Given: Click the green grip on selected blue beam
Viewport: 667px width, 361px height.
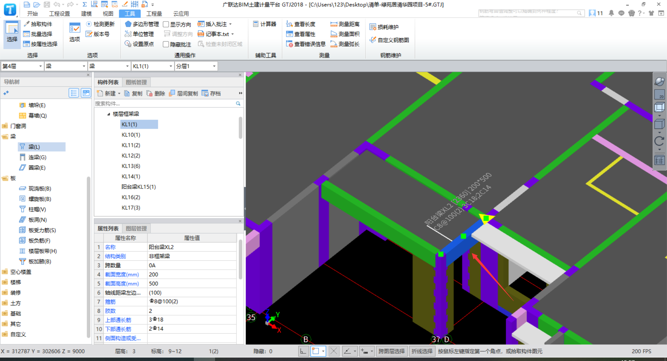Looking at the screenshot, I should pos(463,236).
